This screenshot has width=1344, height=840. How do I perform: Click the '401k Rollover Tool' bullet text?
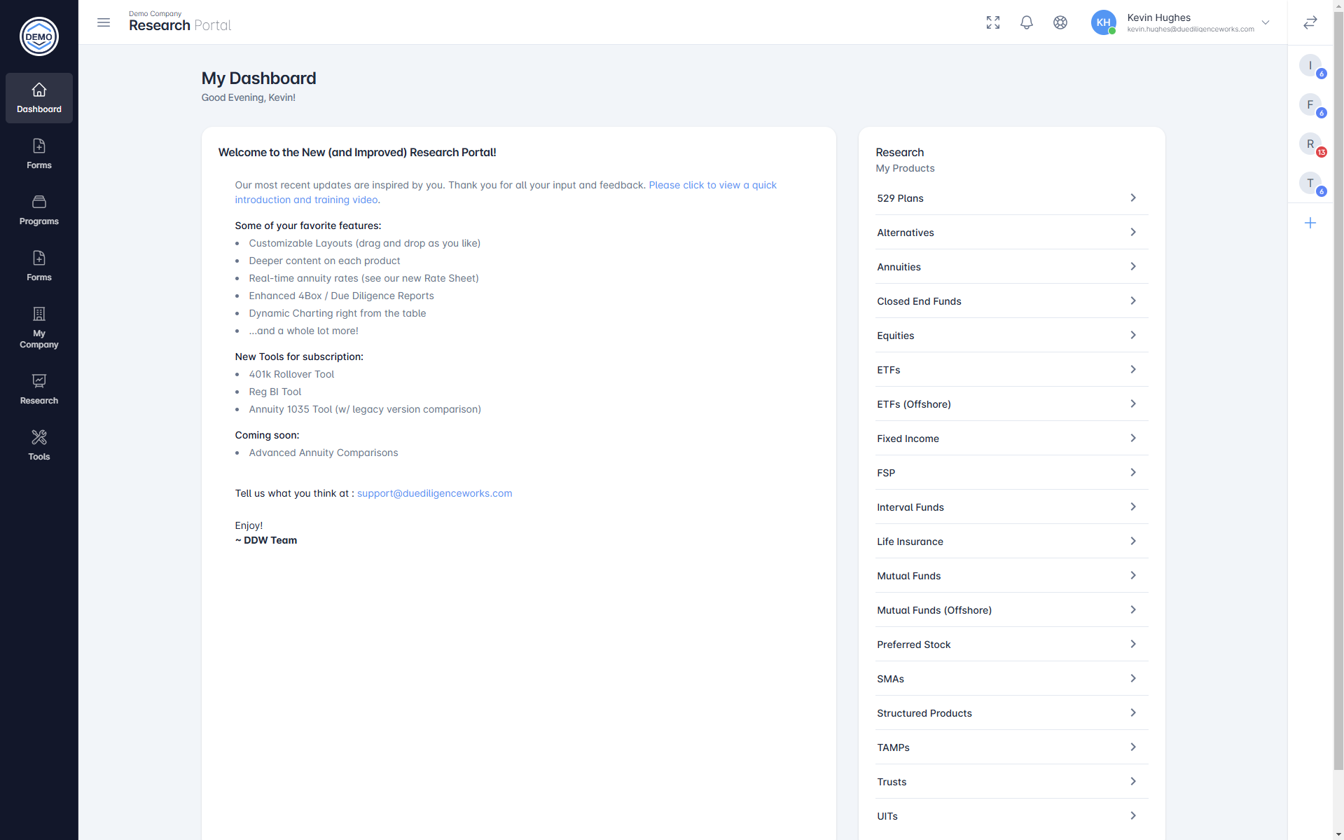(291, 374)
